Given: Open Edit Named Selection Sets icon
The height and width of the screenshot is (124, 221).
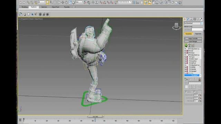Looking at the screenshot, I should pos(116,2).
